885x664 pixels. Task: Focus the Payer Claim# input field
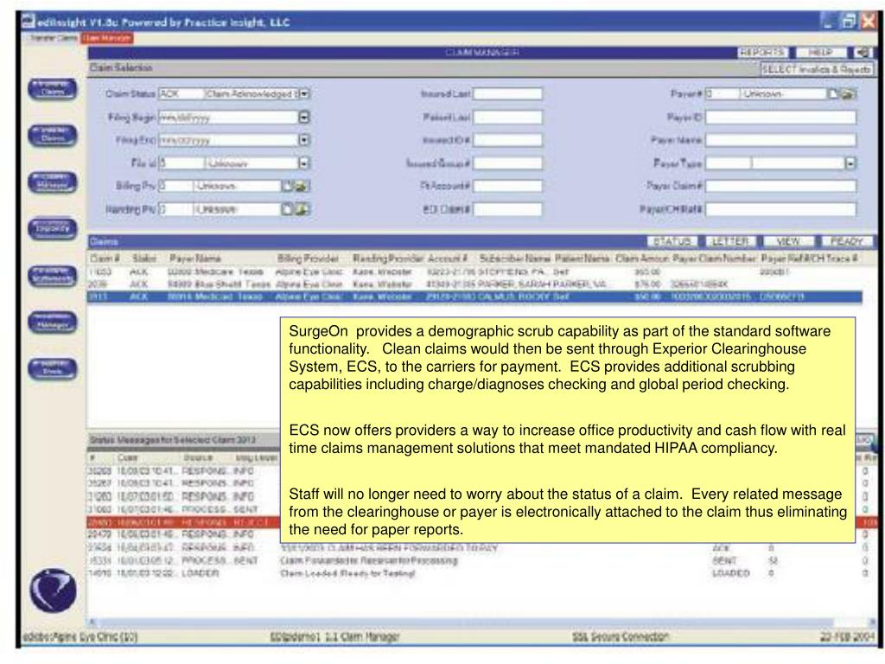pos(780,186)
